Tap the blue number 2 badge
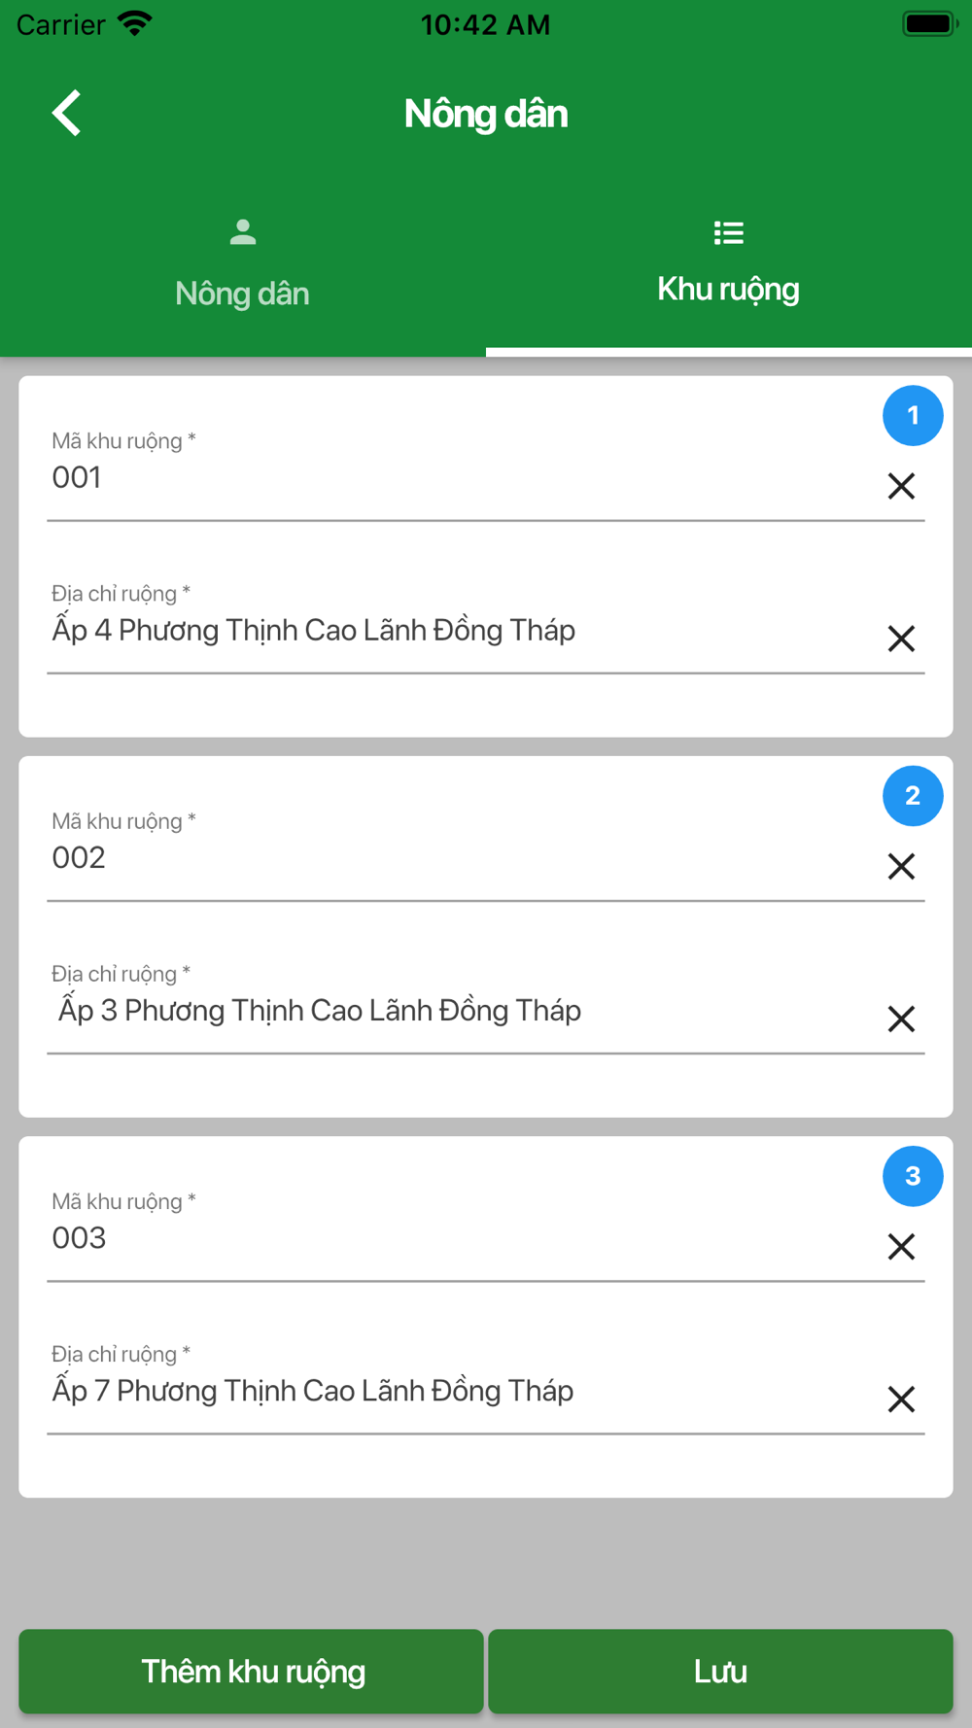This screenshot has width=972, height=1728. 913,795
